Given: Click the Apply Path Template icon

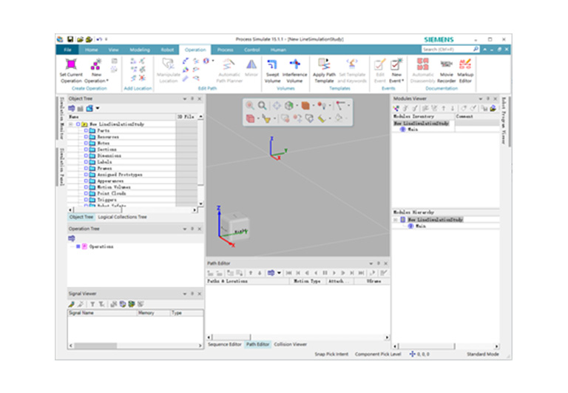Looking at the screenshot, I should [324, 65].
